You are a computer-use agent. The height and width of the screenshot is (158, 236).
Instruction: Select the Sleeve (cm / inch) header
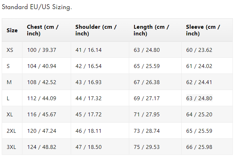coord(203,30)
